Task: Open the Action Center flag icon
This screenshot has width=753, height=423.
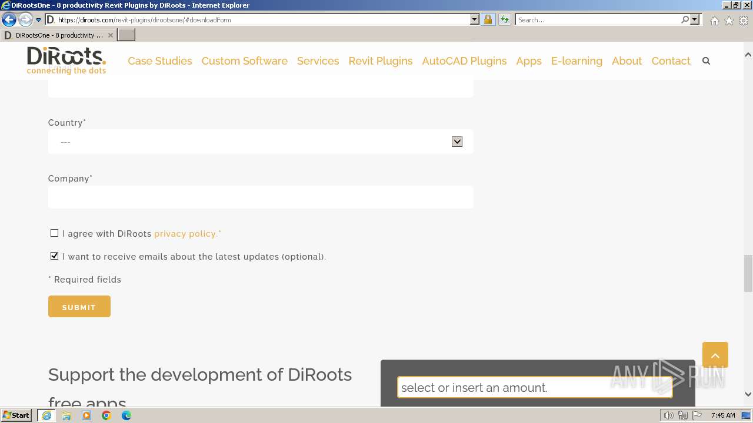Action: coord(697,415)
